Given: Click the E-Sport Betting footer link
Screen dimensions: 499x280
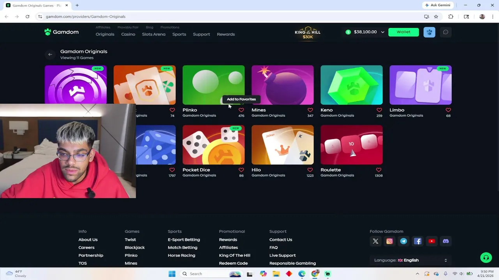Looking at the screenshot, I should coord(184,240).
